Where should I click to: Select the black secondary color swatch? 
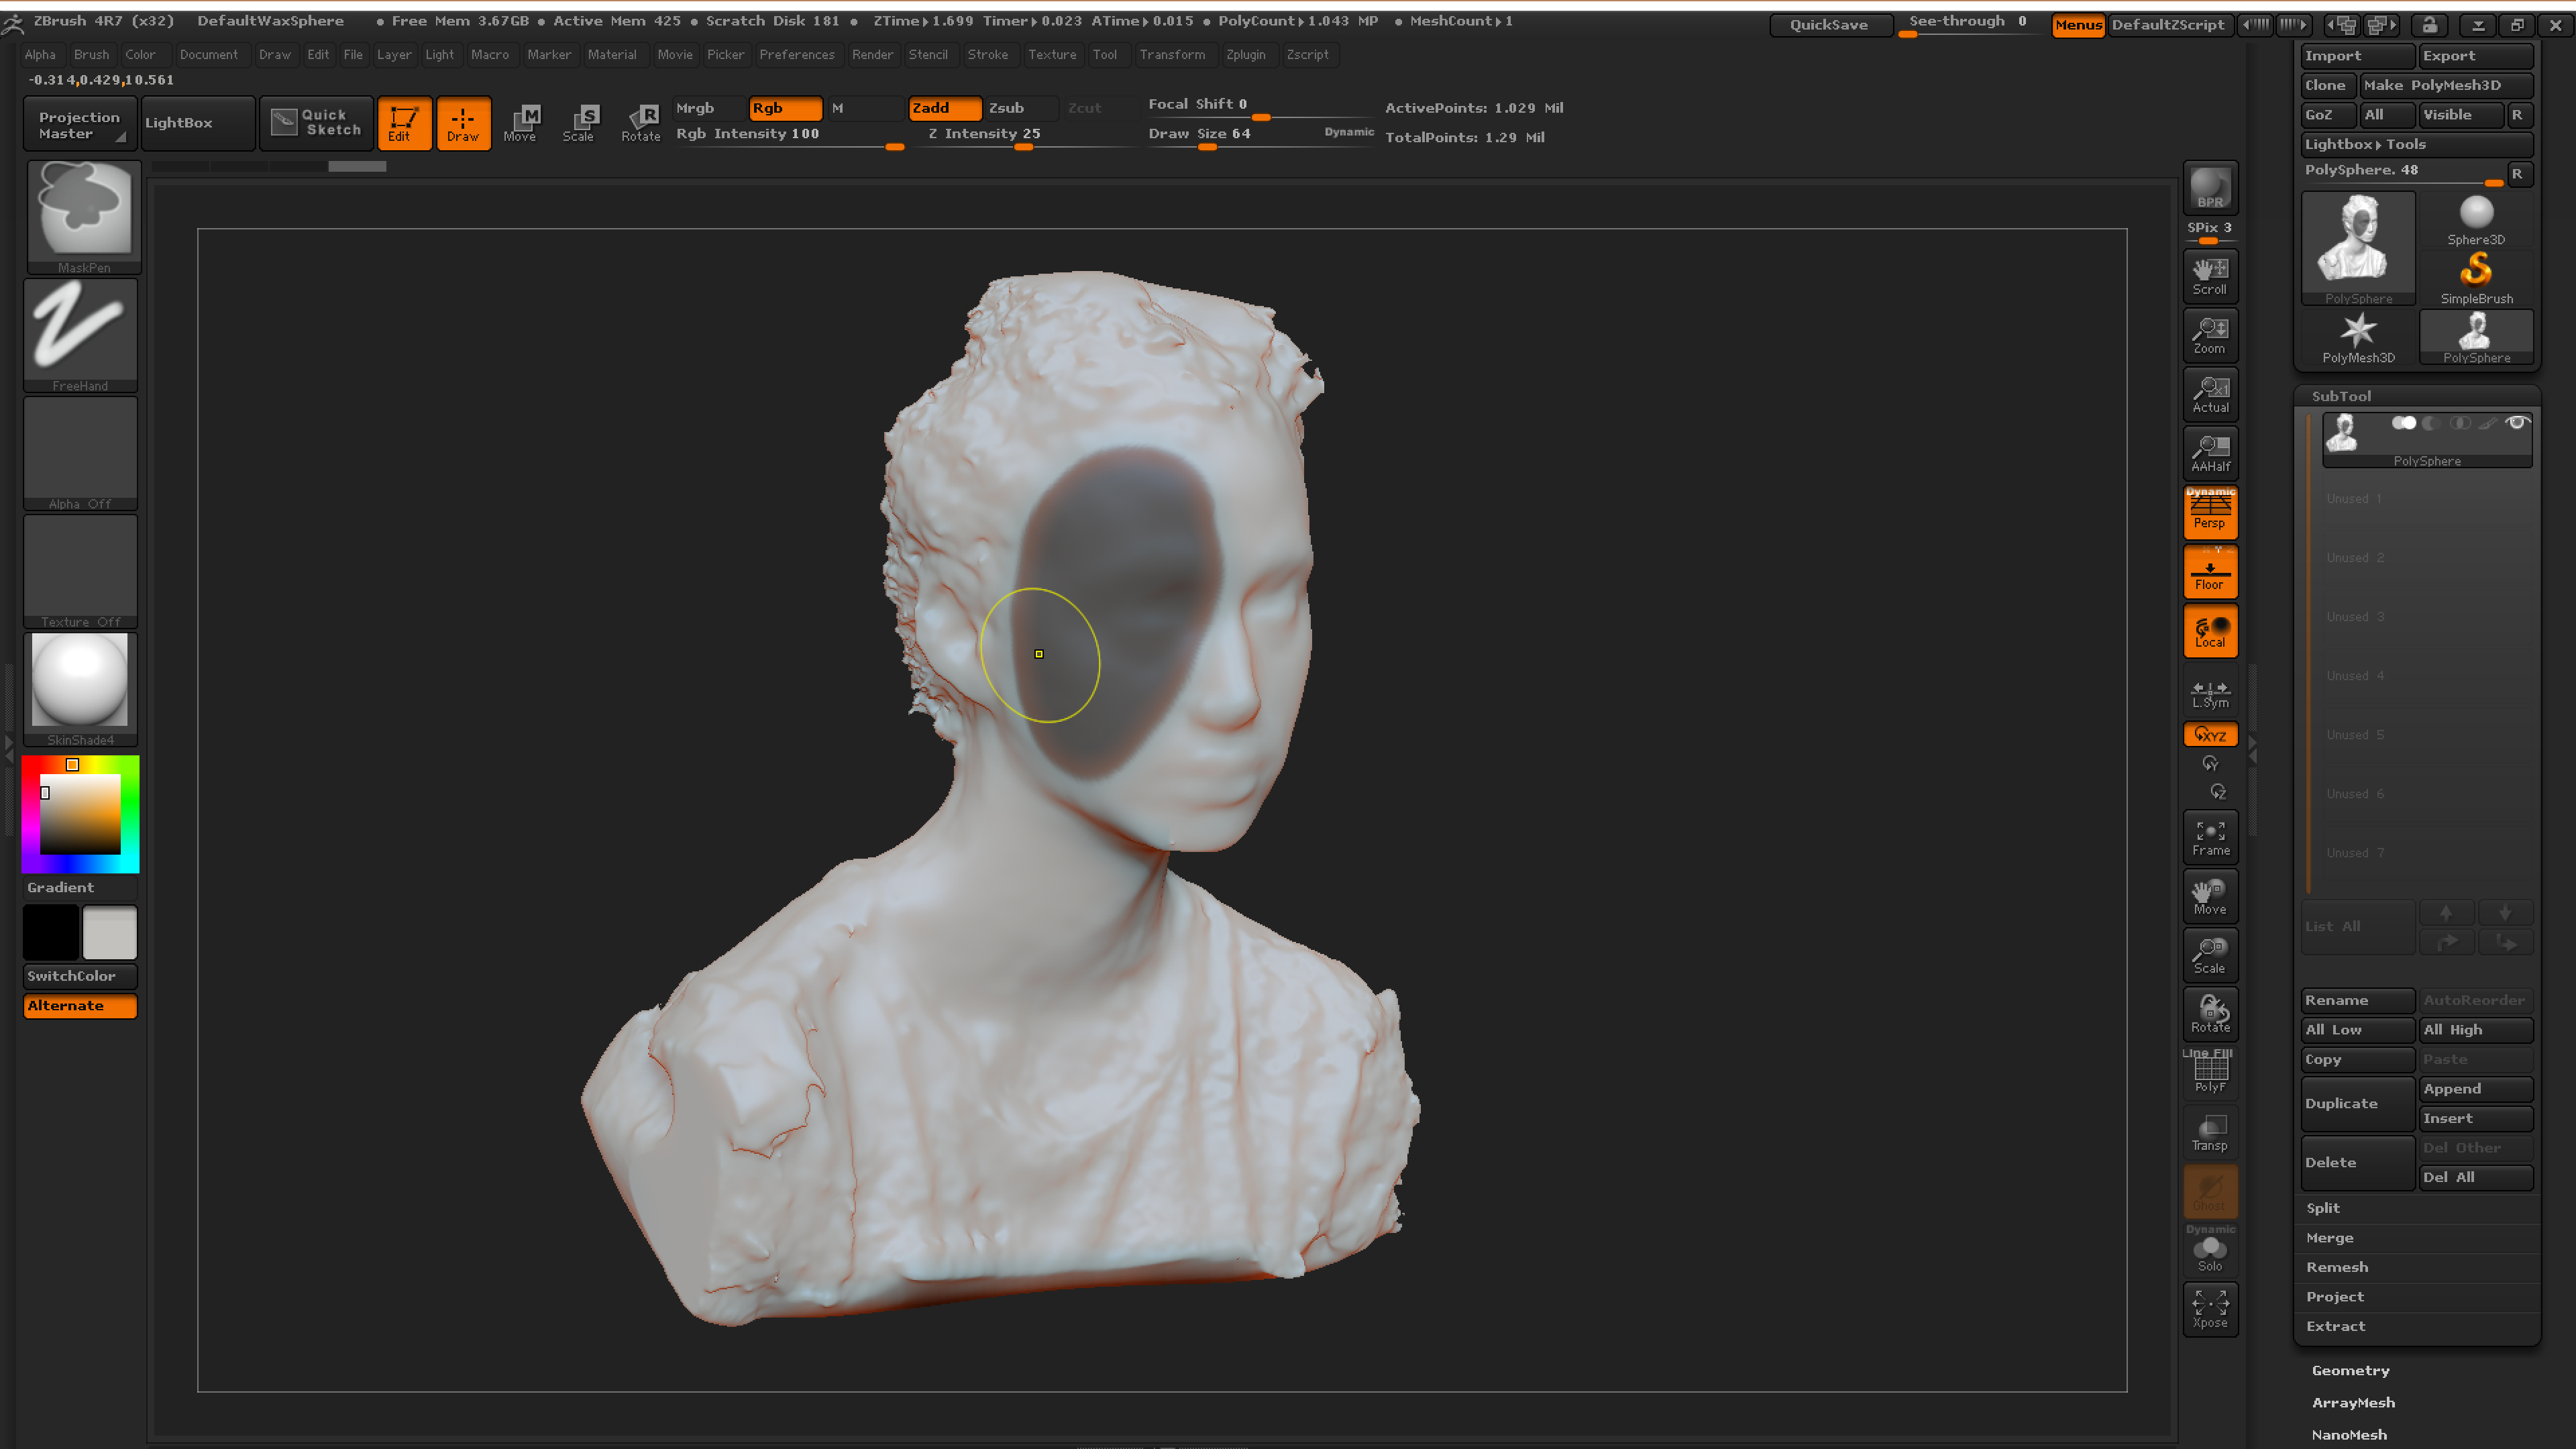point(51,932)
